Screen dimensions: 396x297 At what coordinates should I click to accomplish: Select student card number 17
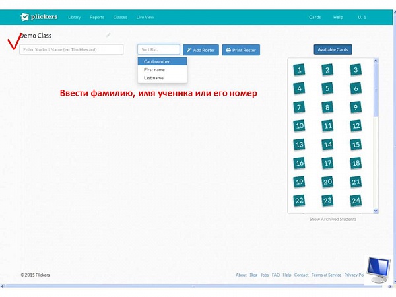pyautogui.click(x=327, y=163)
